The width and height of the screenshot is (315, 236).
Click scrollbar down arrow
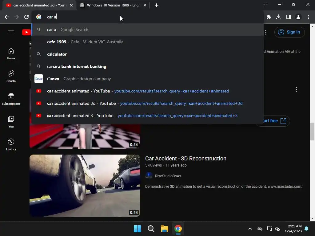pyautogui.click(x=312, y=218)
